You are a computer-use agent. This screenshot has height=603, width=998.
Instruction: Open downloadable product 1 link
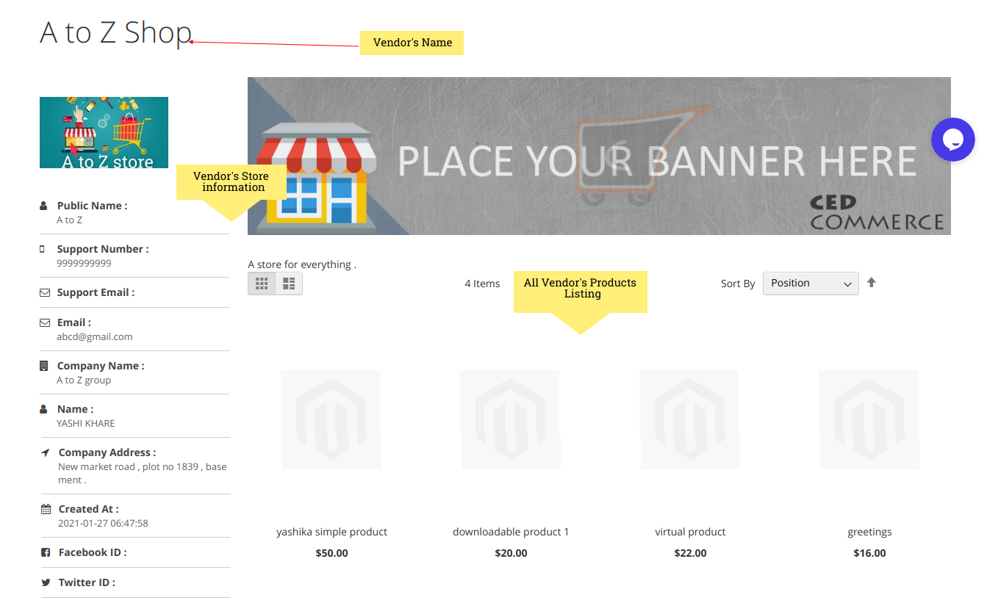click(511, 532)
